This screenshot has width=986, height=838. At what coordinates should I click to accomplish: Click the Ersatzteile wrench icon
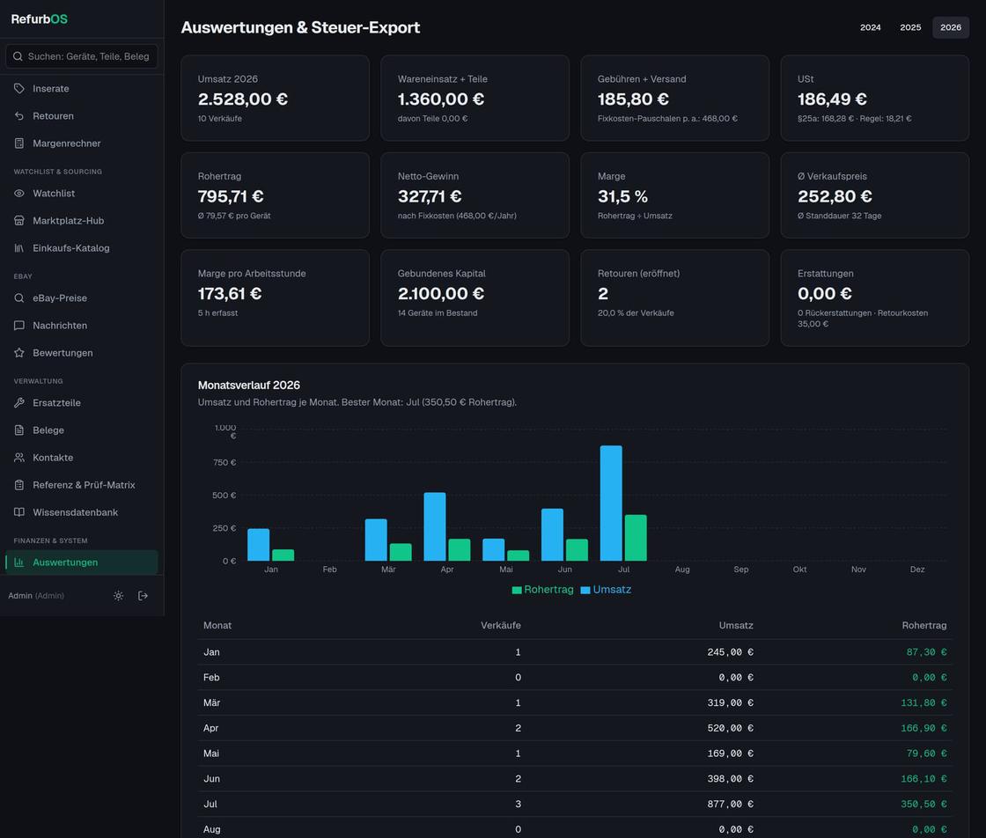(x=18, y=402)
